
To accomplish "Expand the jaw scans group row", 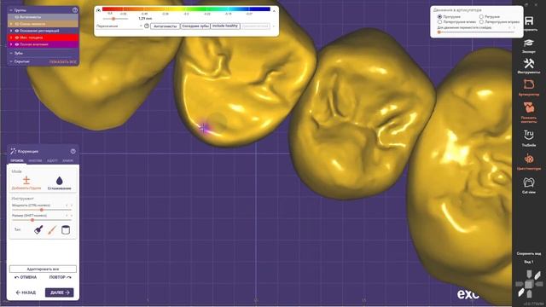I will coord(11,24).
